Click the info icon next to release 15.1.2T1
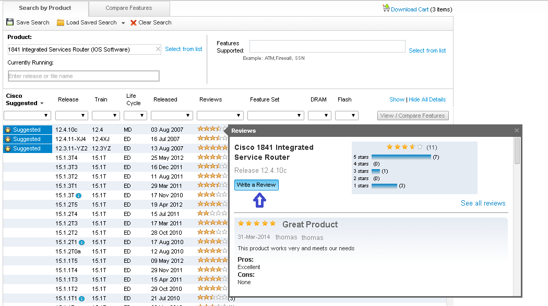Viewport: 548px width, 306px height. (81, 242)
